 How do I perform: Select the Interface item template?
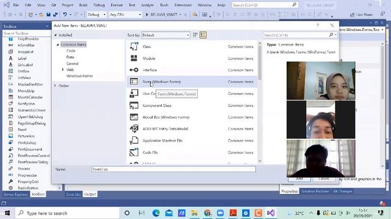192,70
